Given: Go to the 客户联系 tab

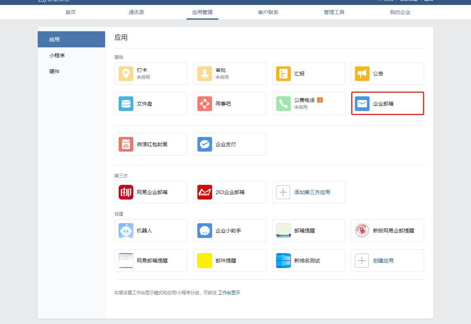Looking at the screenshot, I should pyautogui.click(x=268, y=12).
